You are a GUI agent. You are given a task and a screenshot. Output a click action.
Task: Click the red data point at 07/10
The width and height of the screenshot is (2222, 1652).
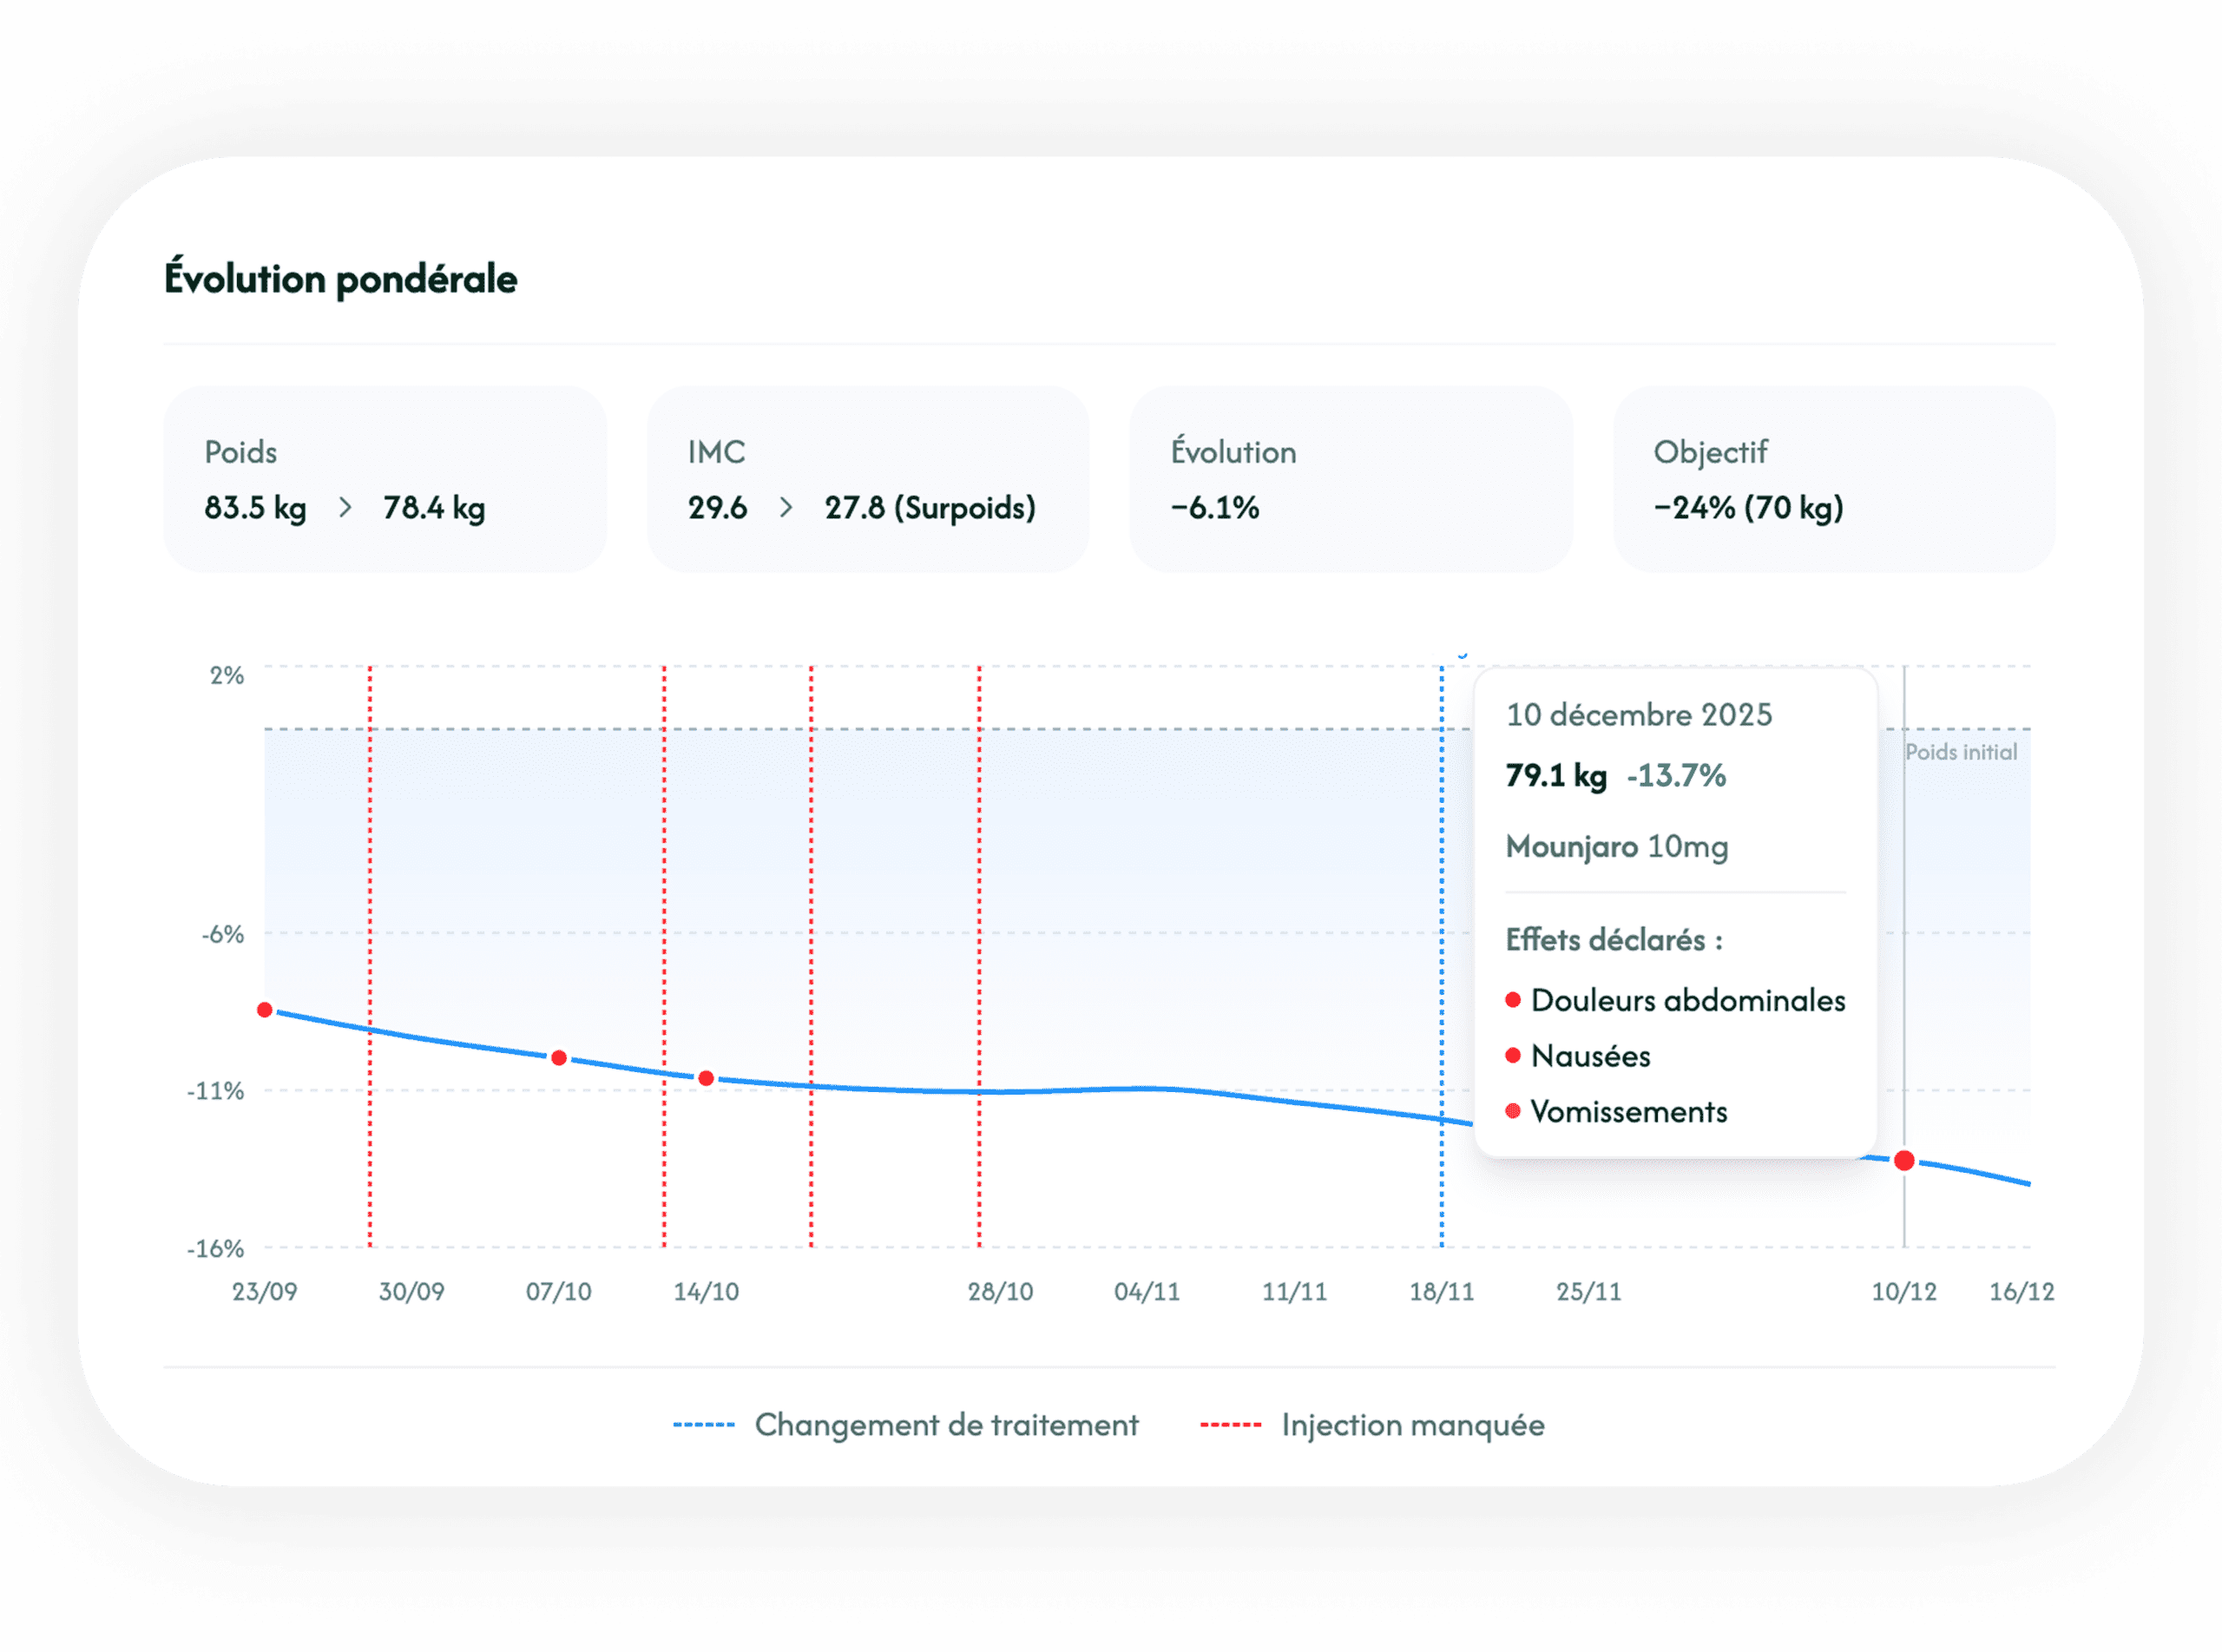[x=559, y=1058]
